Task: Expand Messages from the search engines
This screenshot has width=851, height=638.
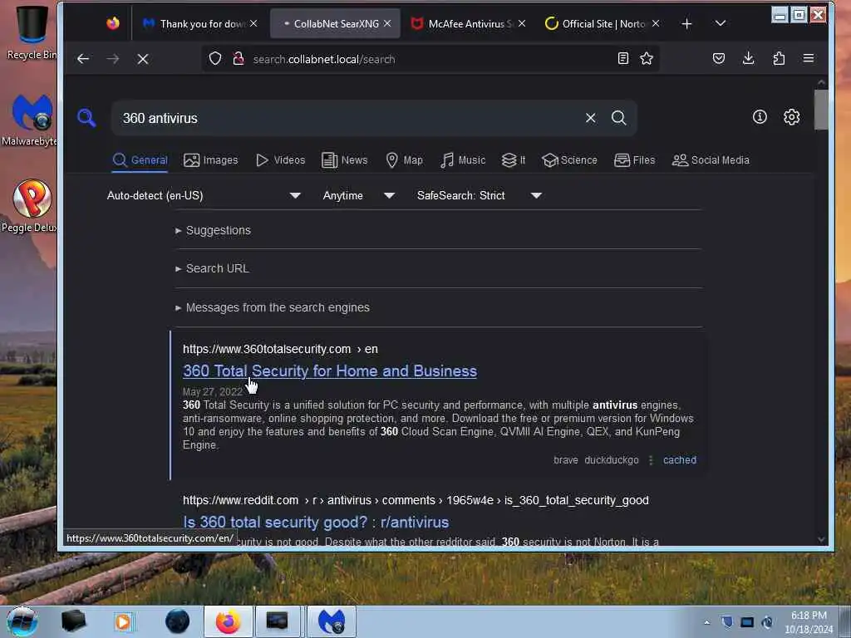Action: tap(278, 307)
